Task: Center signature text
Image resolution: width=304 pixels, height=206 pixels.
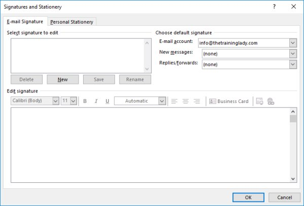Action: (185, 101)
